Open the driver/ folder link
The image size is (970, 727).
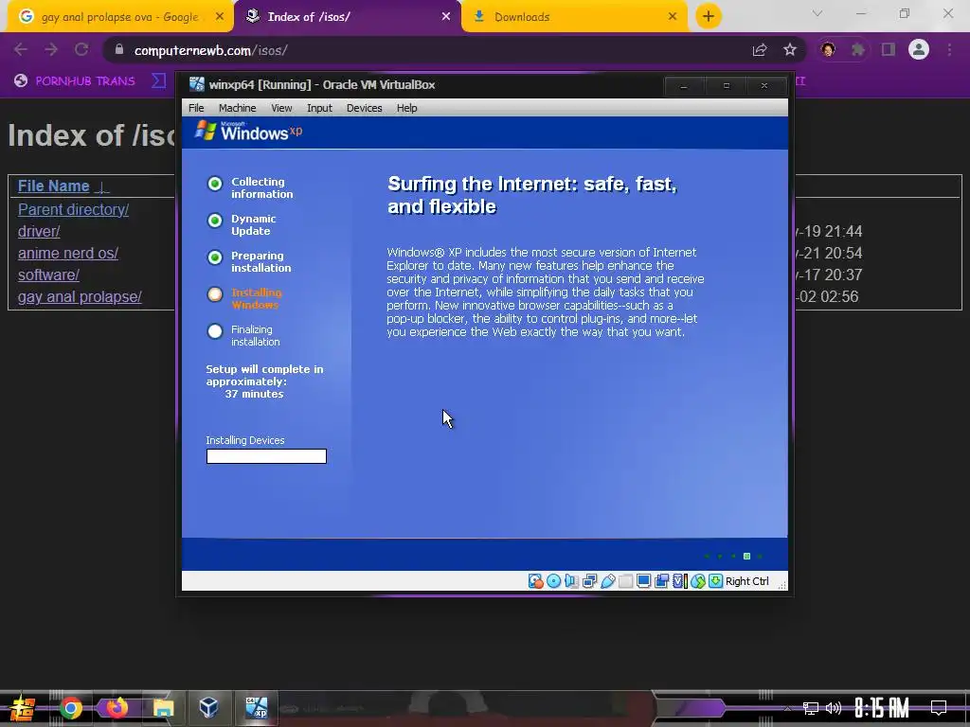(38, 231)
